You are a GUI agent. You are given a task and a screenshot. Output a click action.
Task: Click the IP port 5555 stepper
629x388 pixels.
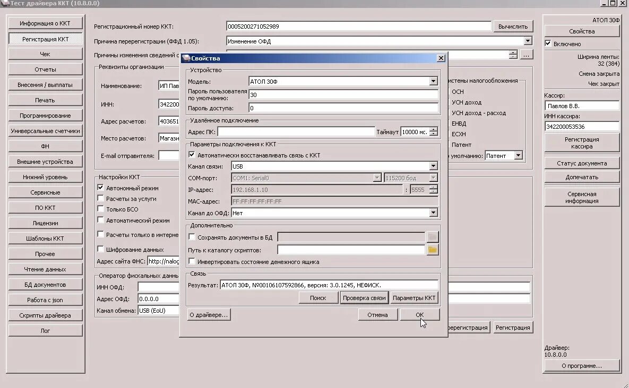(x=433, y=189)
